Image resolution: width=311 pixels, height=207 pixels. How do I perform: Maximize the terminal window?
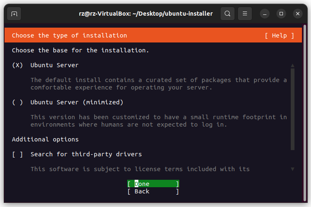click(281, 14)
